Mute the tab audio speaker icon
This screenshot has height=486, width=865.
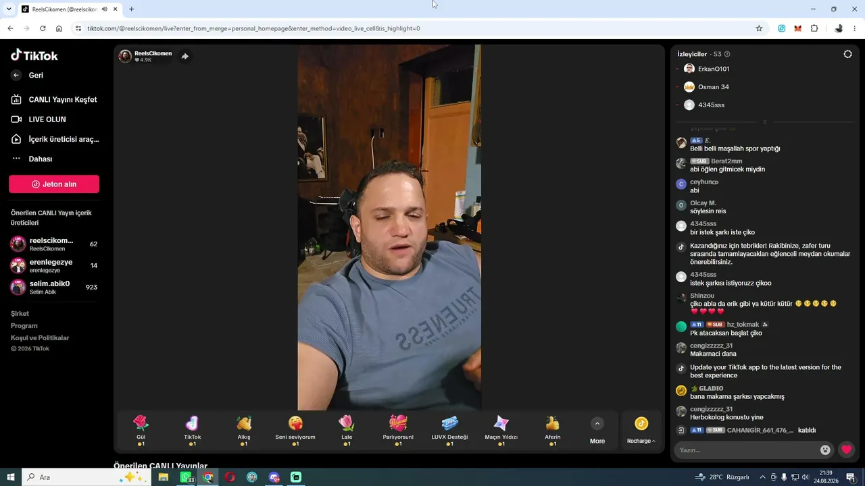tap(104, 9)
